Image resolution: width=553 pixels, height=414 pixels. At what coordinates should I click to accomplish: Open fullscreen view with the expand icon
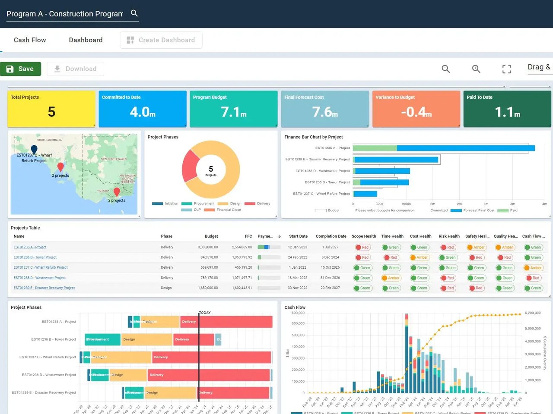507,69
